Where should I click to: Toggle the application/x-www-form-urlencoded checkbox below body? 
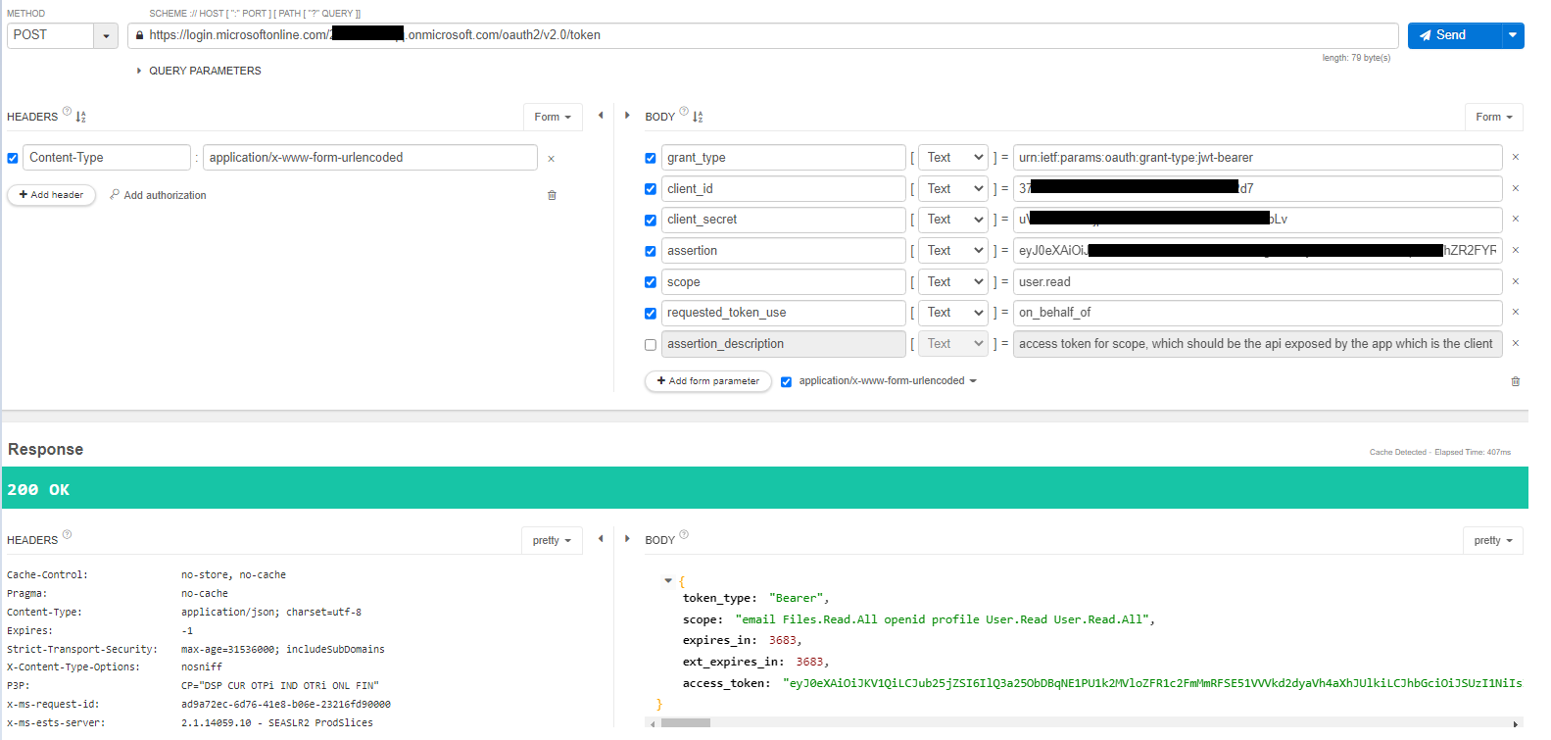coord(786,382)
